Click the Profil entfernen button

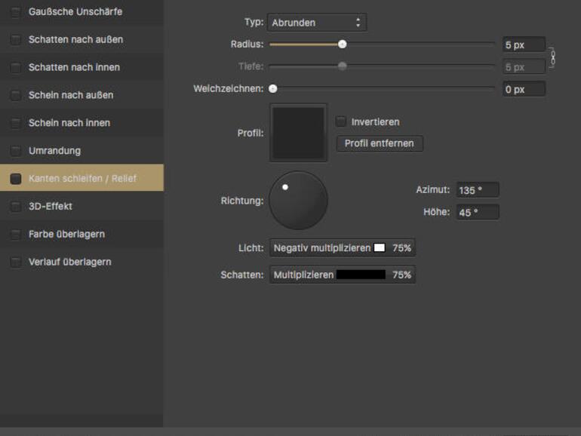pyautogui.click(x=380, y=143)
